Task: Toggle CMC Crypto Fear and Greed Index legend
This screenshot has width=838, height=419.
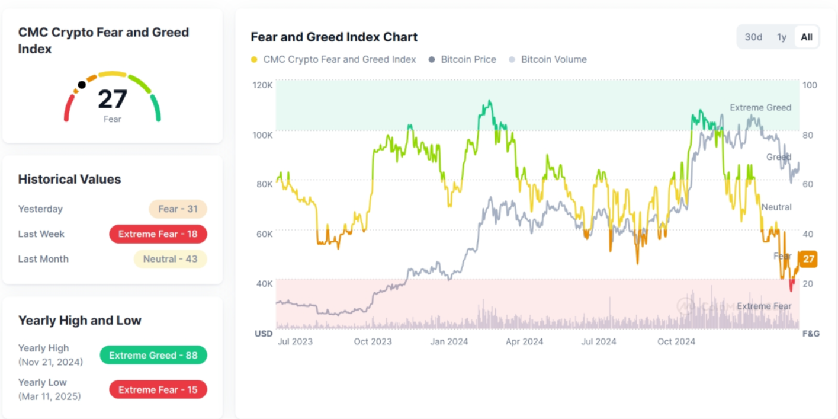Action: (339, 59)
